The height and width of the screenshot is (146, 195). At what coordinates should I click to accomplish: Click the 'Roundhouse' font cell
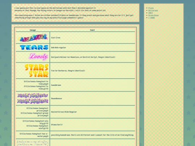[x=92, y=98]
